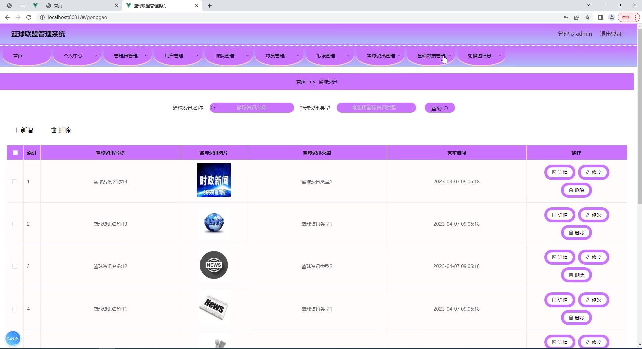Open the 球员管理 menu
642x349 pixels.
click(279, 56)
